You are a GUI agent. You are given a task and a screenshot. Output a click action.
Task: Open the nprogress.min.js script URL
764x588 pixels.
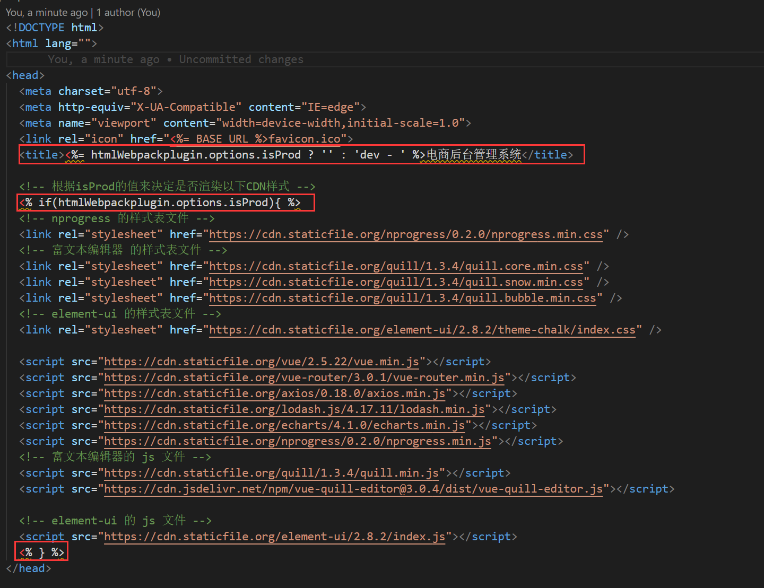[297, 441]
